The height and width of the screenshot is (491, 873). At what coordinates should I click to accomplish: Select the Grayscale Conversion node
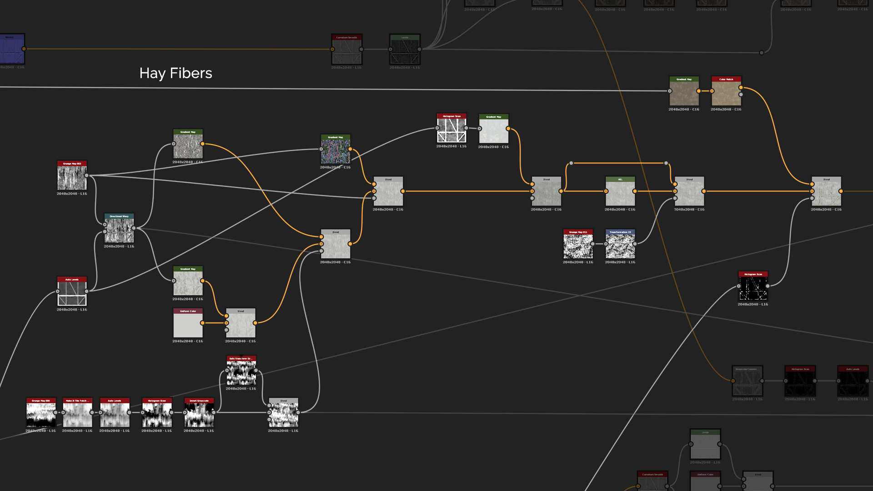(747, 383)
